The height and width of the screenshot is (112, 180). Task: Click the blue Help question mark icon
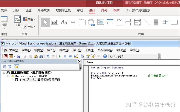[x=105, y=56]
